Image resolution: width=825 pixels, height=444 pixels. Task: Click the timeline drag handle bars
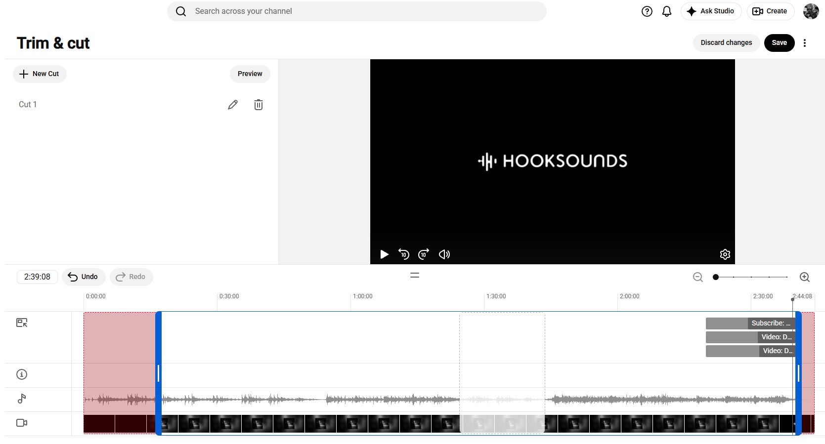(415, 276)
